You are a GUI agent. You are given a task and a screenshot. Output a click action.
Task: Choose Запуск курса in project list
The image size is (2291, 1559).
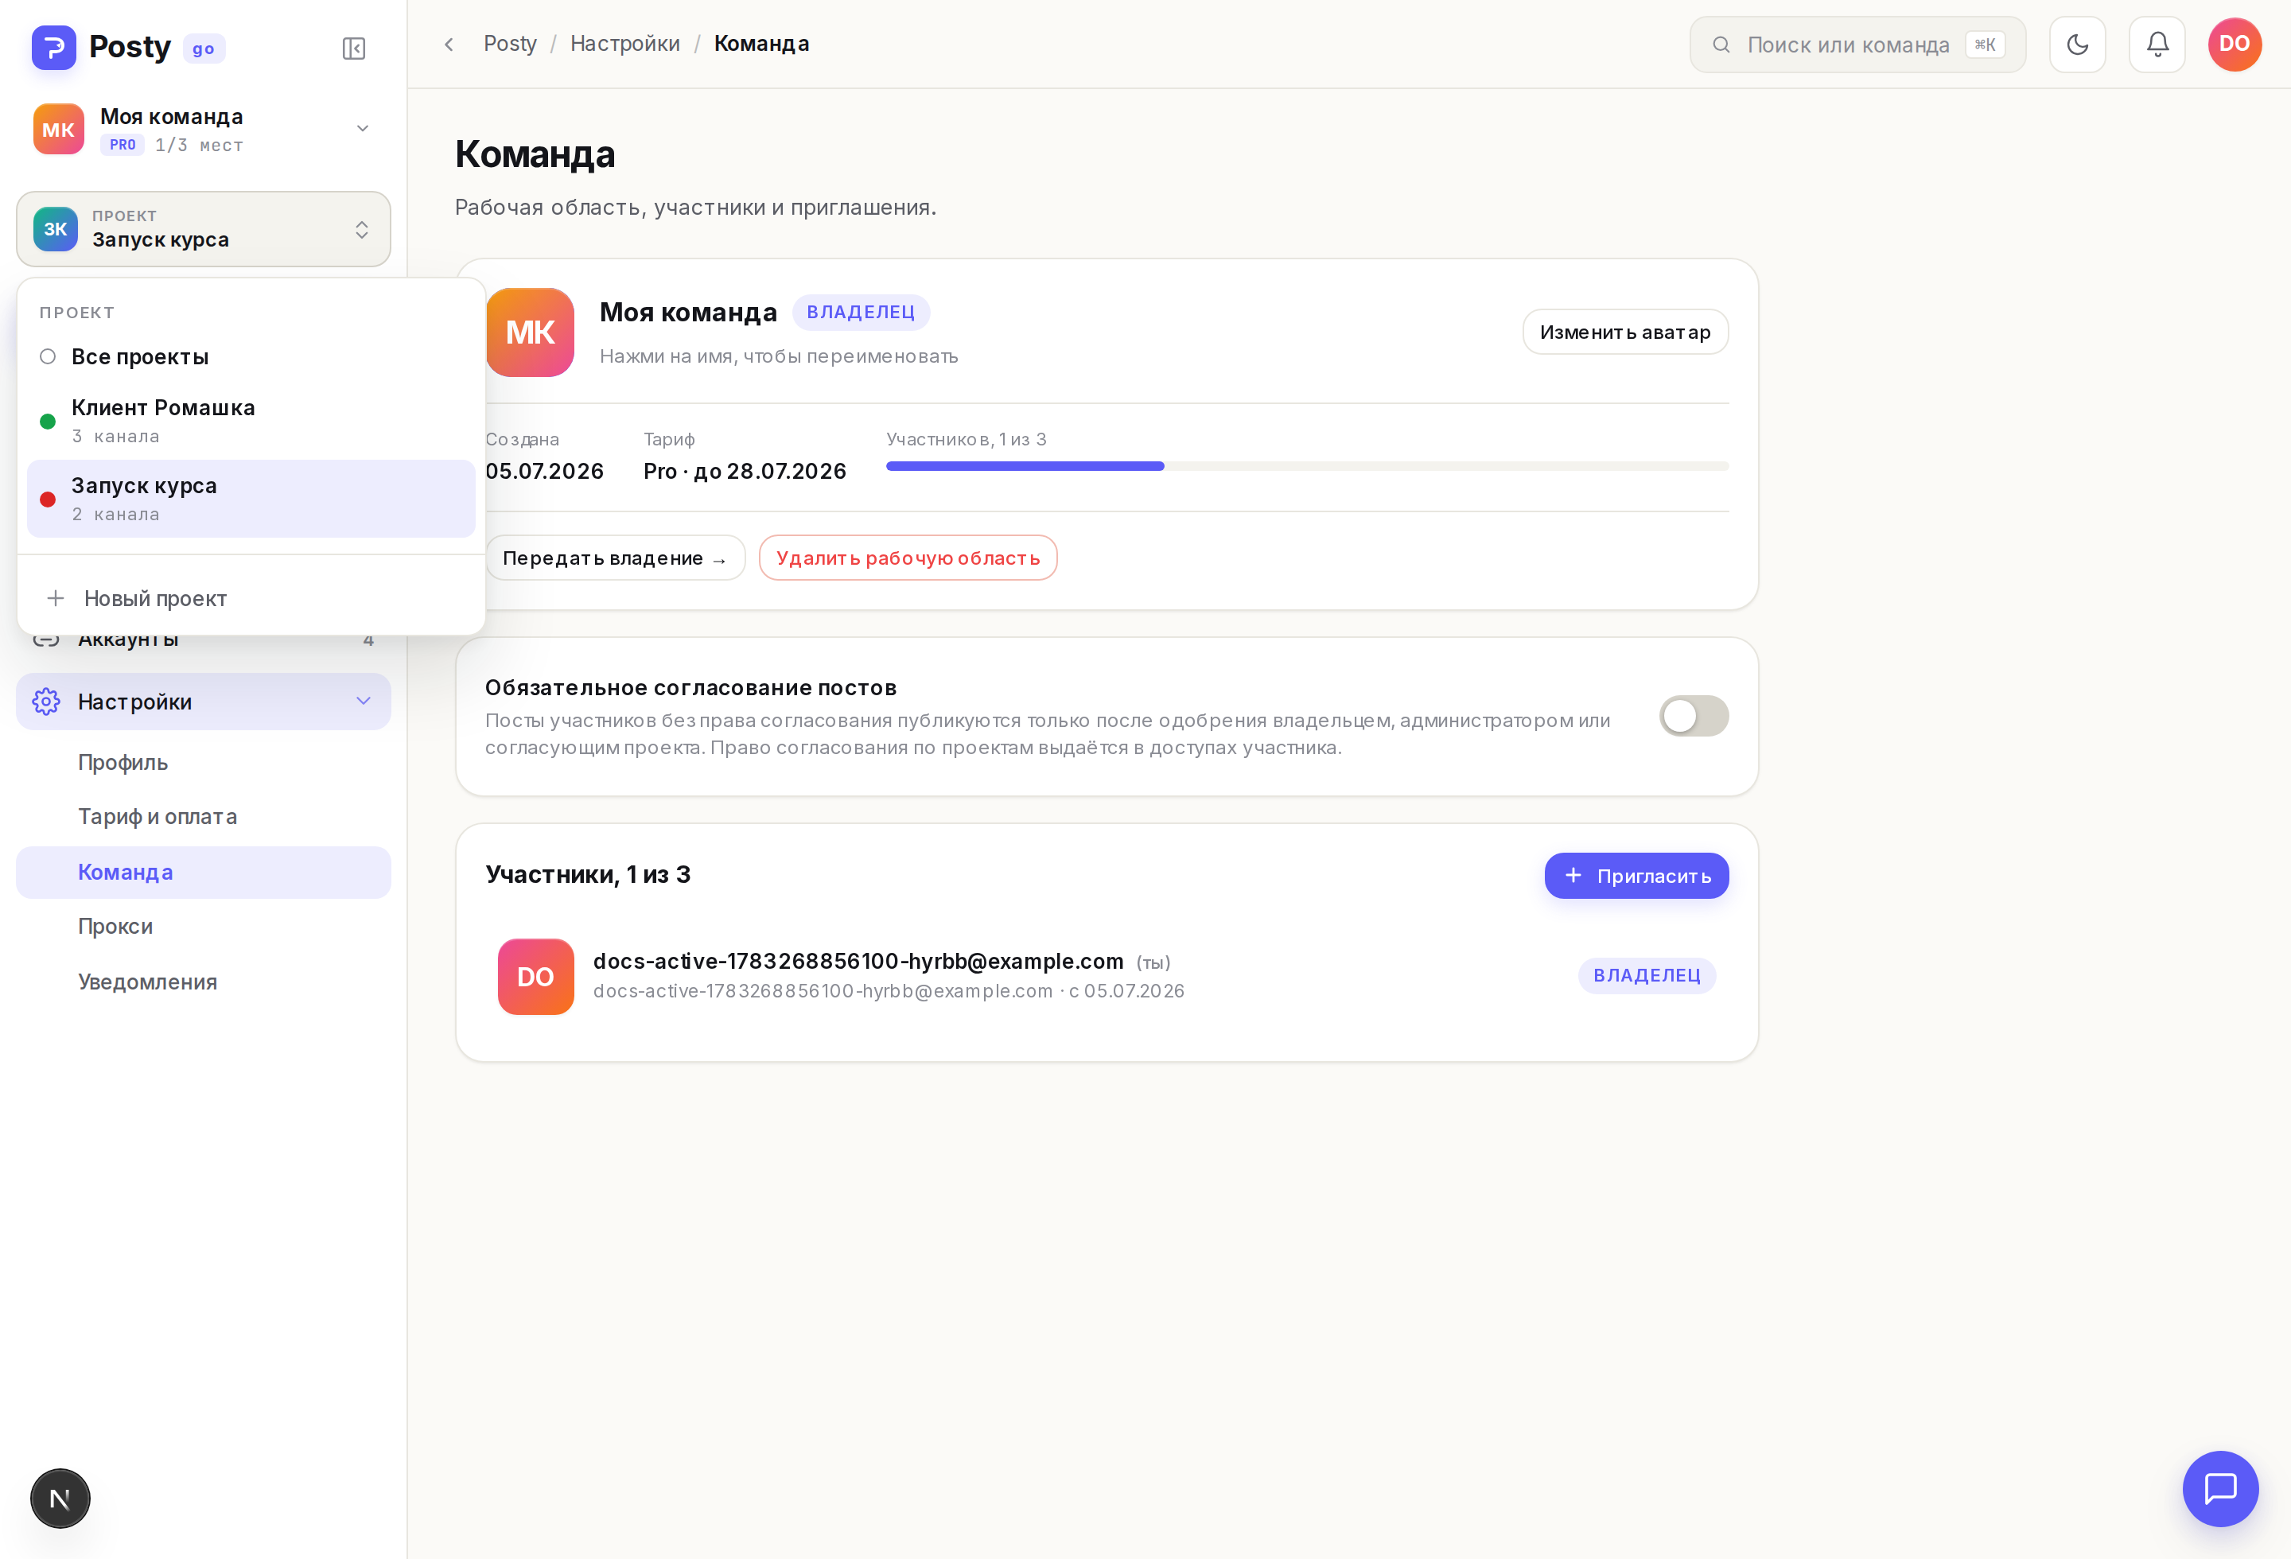tap(251, 499)
